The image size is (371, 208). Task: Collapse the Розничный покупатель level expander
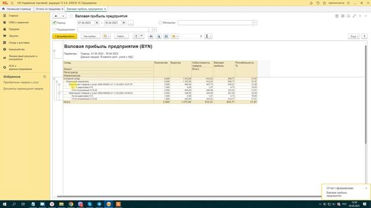click(x=57, y=81)
